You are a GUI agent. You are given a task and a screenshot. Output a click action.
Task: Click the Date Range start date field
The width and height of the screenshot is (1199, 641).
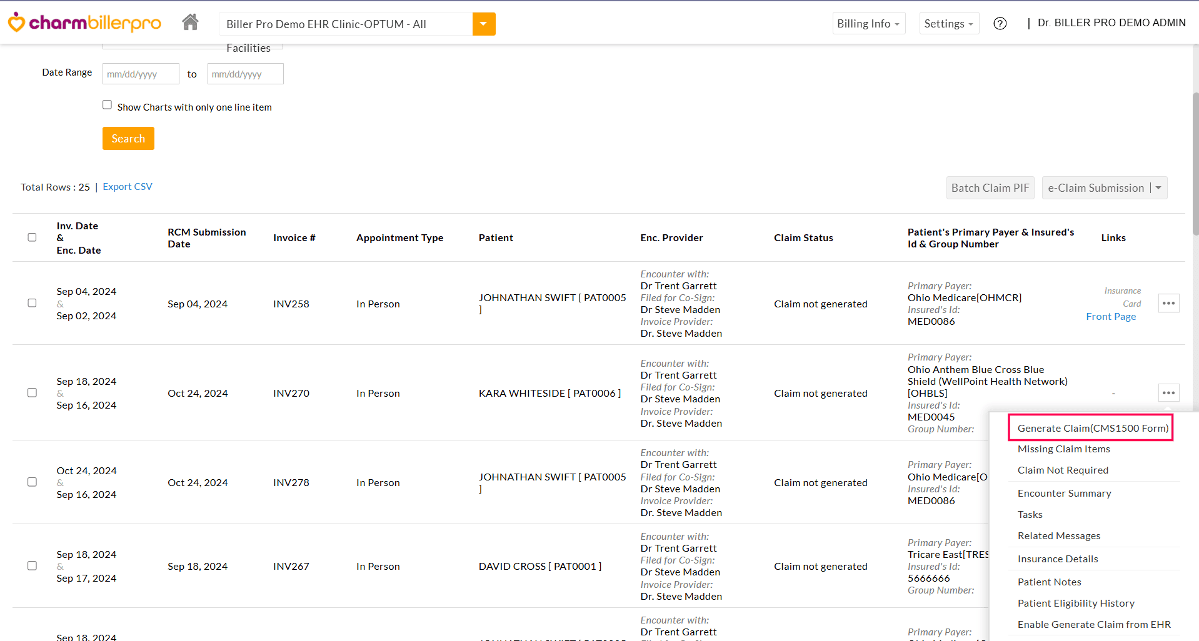(x=141, y=74)
